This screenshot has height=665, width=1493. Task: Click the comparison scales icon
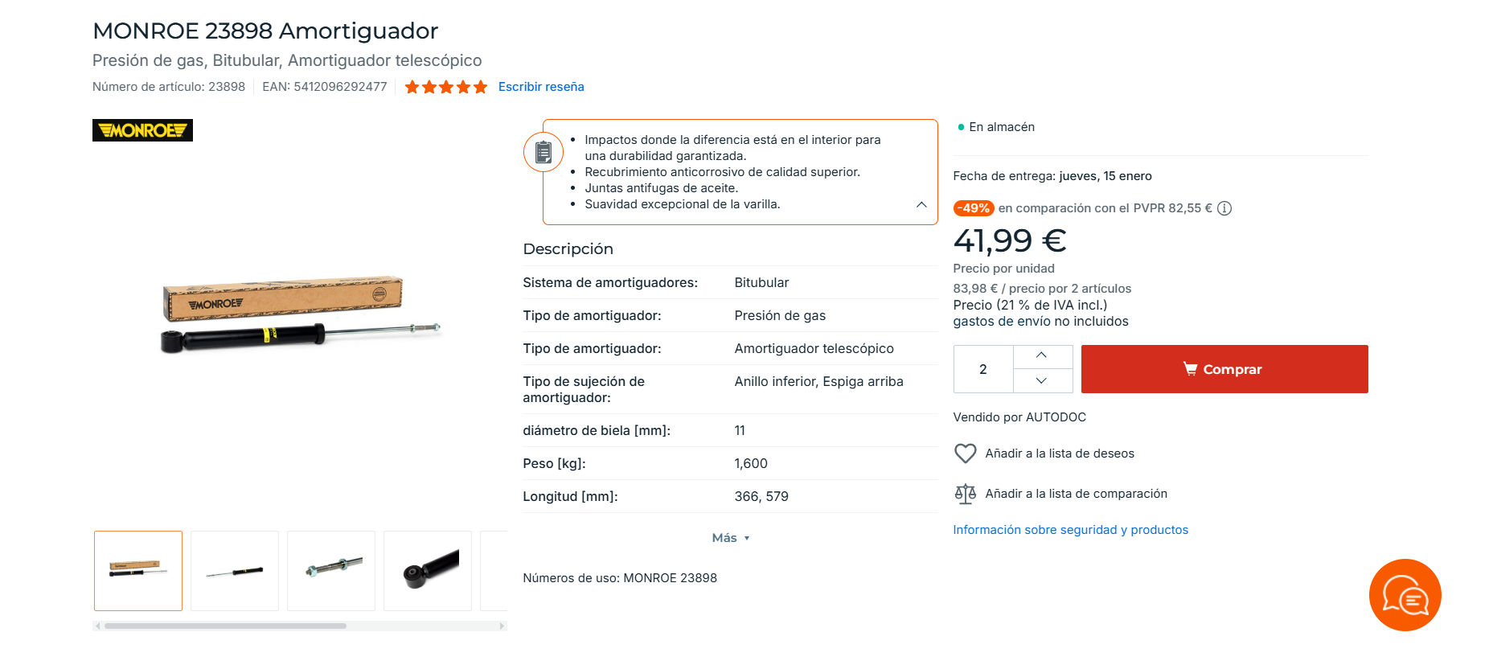click(x=965, y=494)
